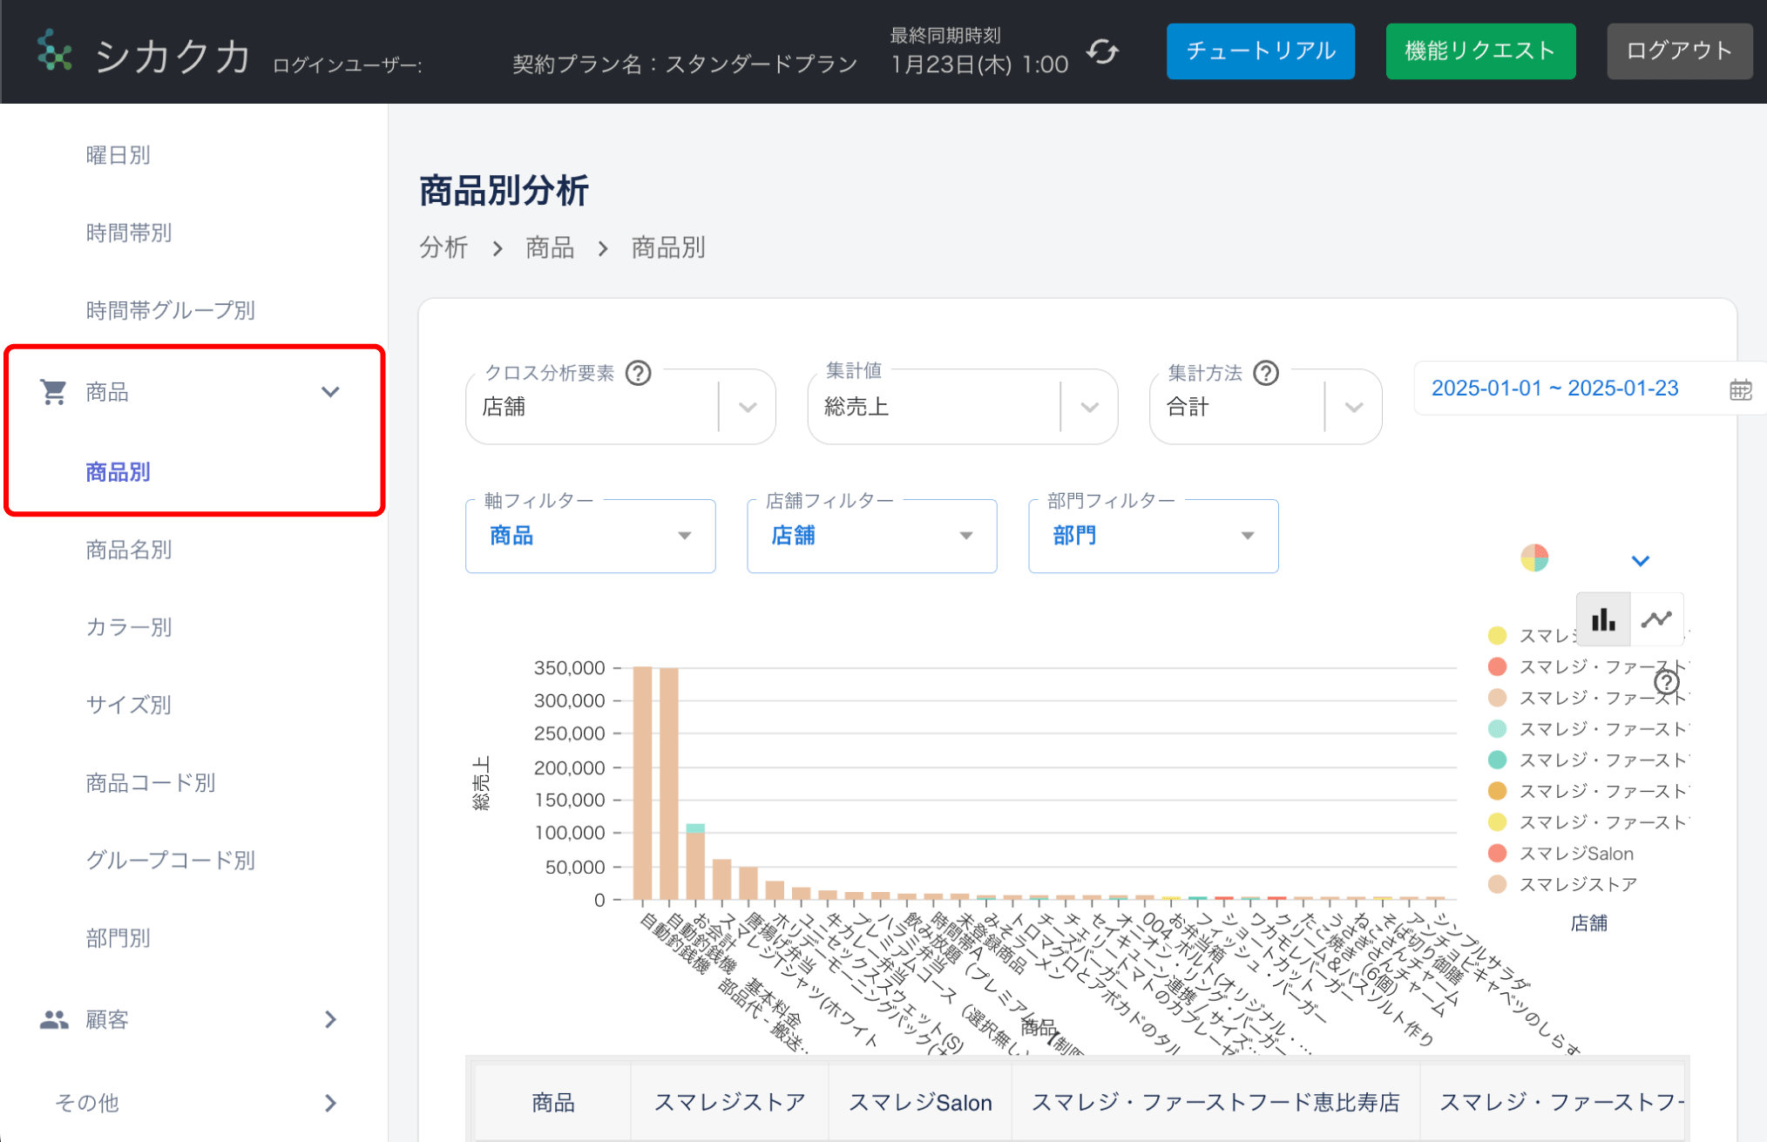The height and width of the screenshot is (1142, 1767).
Task: Click the pie chart color icon
Action: pos(1534,557)
